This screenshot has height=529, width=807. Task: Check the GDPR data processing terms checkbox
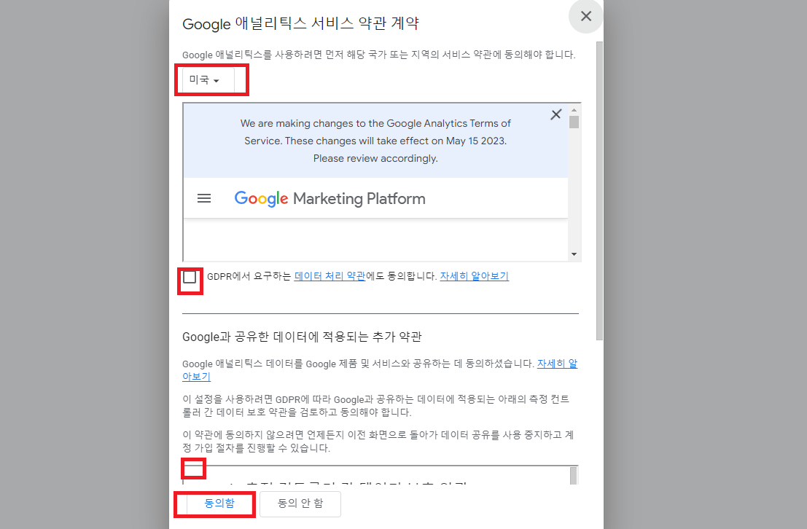190,277
